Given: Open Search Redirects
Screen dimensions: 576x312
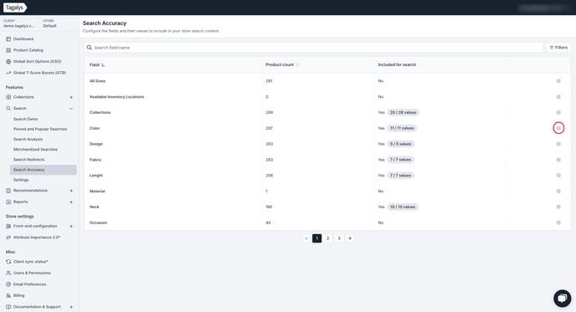Looking at the screenshot, I should click(x=28, y=160).
